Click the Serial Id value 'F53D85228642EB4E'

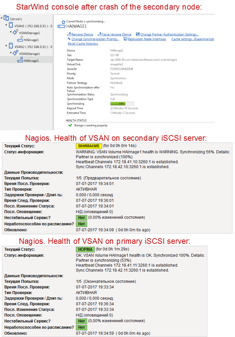coord(122,69)
